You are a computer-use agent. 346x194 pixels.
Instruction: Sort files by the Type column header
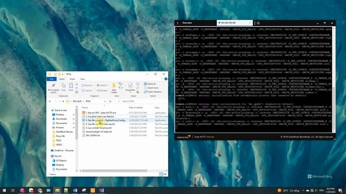click(x=157, y=107)
